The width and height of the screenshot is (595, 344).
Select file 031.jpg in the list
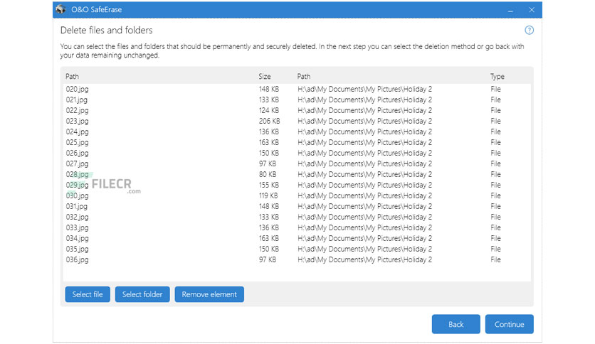coord(77,206)
